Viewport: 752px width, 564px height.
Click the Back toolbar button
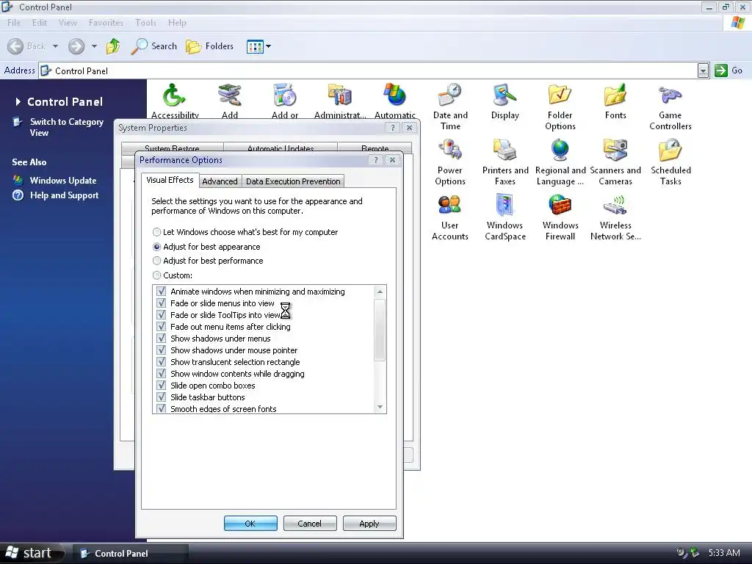click(27, 46)
